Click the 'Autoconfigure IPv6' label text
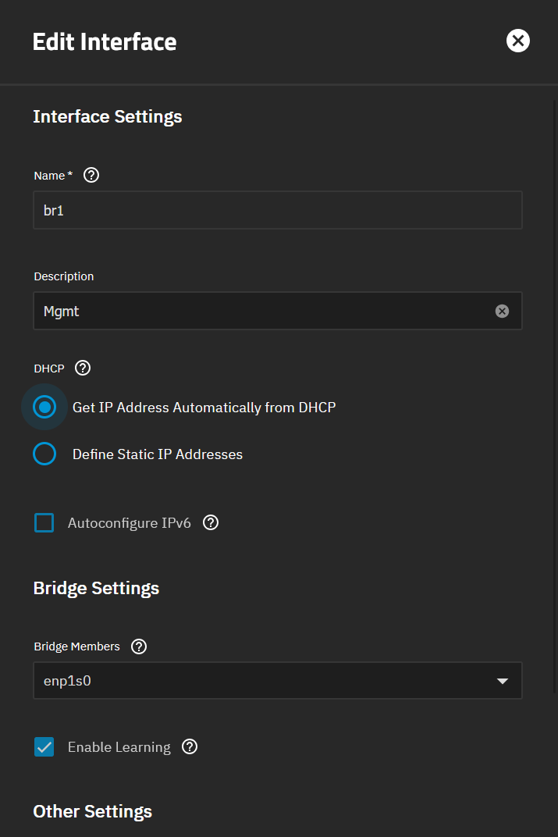Viewport: 558px width, 837px height. 130,523
